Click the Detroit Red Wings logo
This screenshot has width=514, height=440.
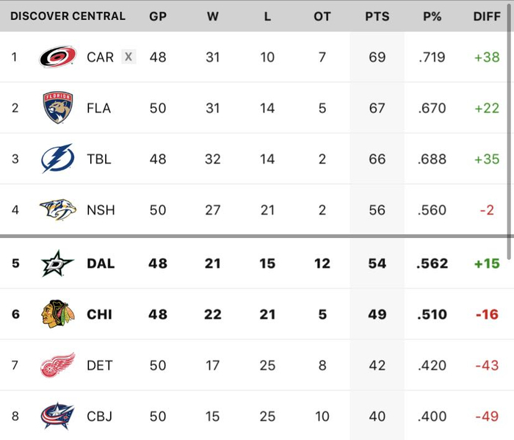click(x=57, y=365)
